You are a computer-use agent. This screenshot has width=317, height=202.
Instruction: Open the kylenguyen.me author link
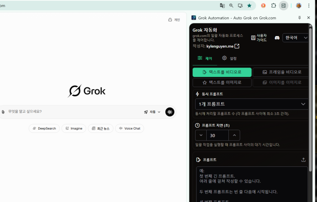click(x=220, y=46)
